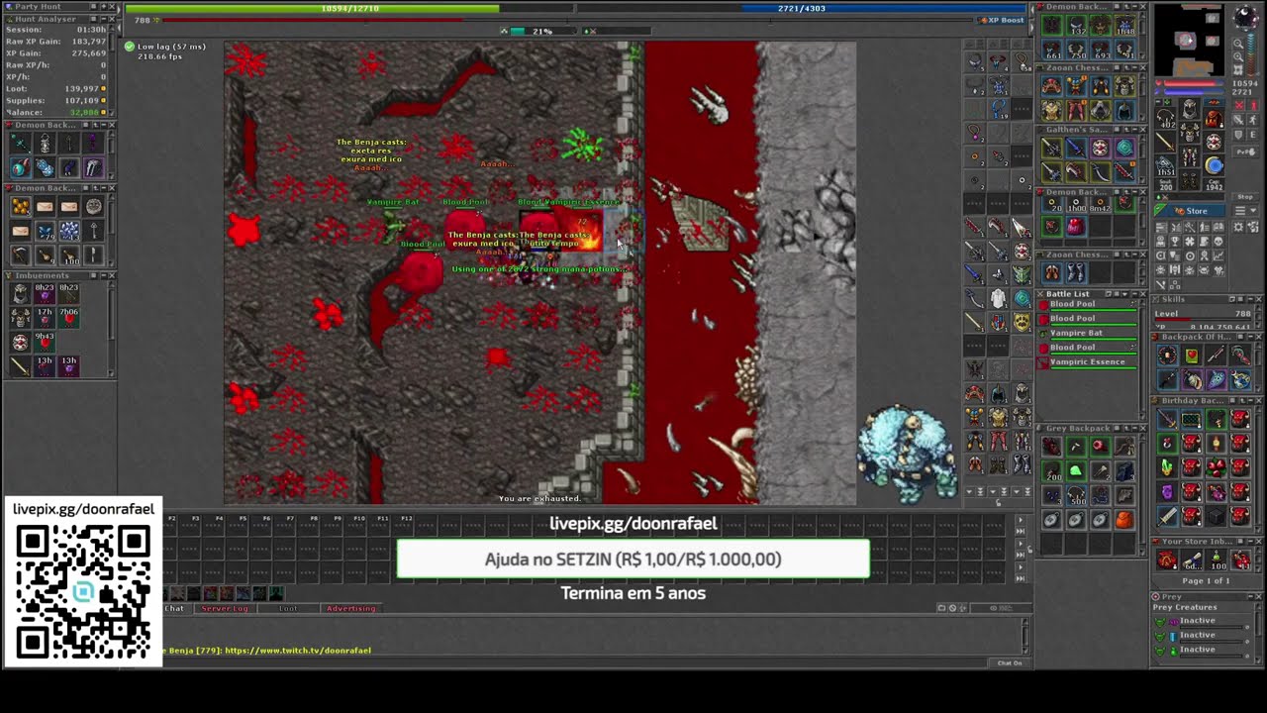
Task: Click the minimap view
Action: [x=1190, y=40]
